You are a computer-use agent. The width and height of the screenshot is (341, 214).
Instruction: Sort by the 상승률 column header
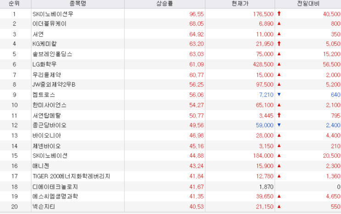[165, 4]
